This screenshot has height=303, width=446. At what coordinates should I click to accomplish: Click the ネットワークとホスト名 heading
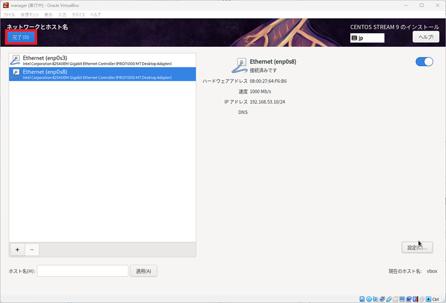click(x=37, y=27)
